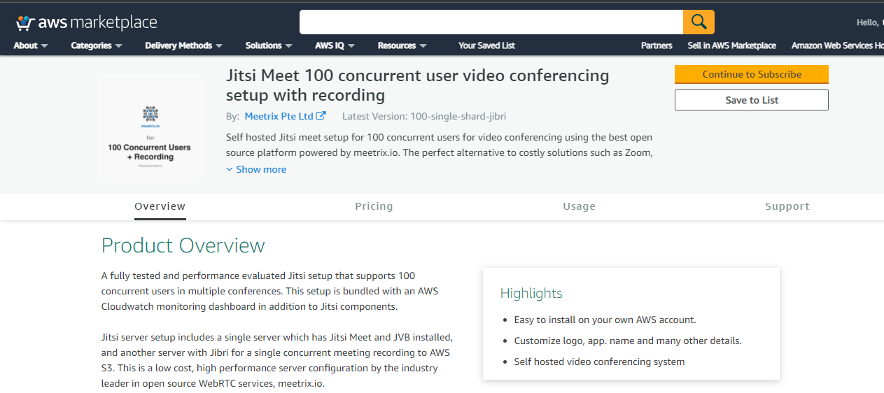Switch to the Pricing tab
The height and width of the screenshot is (393, 884).
[x=374, y=206]
